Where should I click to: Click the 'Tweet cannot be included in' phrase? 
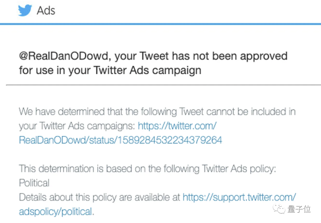(x=237, y=112)
